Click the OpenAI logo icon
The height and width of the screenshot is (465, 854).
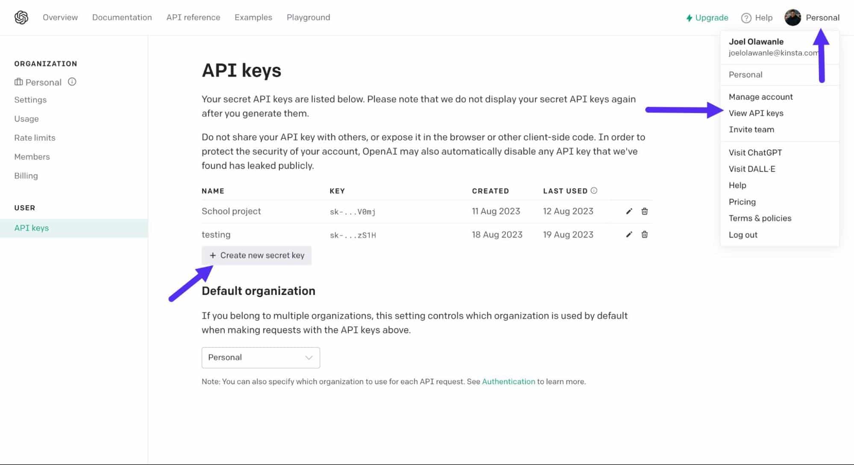click(x=20, y=17)
